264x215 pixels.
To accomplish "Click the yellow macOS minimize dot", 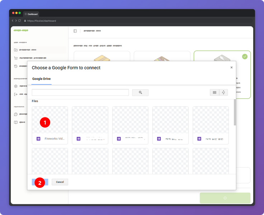I will pyautogui.click(x=16, y=13).
